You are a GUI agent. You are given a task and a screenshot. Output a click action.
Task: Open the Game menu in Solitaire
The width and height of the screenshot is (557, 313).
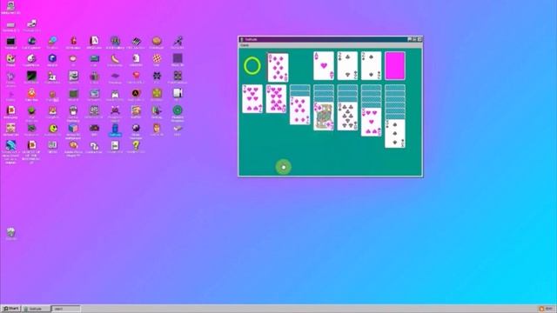(x=245, y=45)
